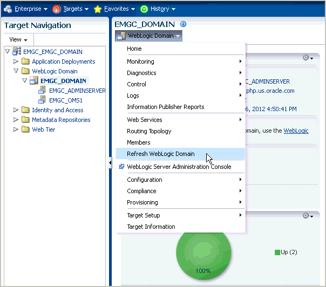Click the Metadata Repositories tree link
The image size is (326, 287).
(x=61, y=120)
